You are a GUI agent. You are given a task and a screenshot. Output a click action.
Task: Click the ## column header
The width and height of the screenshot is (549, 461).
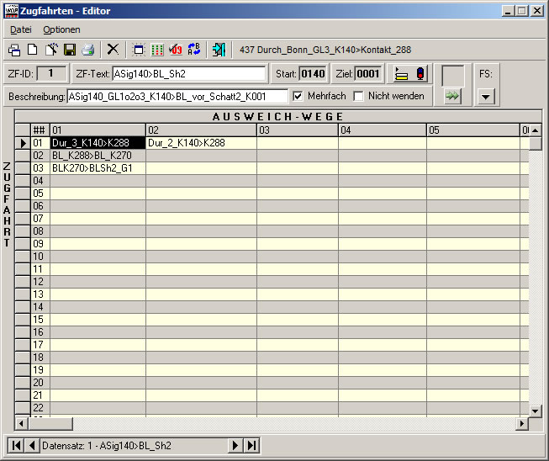pos(40,130)
